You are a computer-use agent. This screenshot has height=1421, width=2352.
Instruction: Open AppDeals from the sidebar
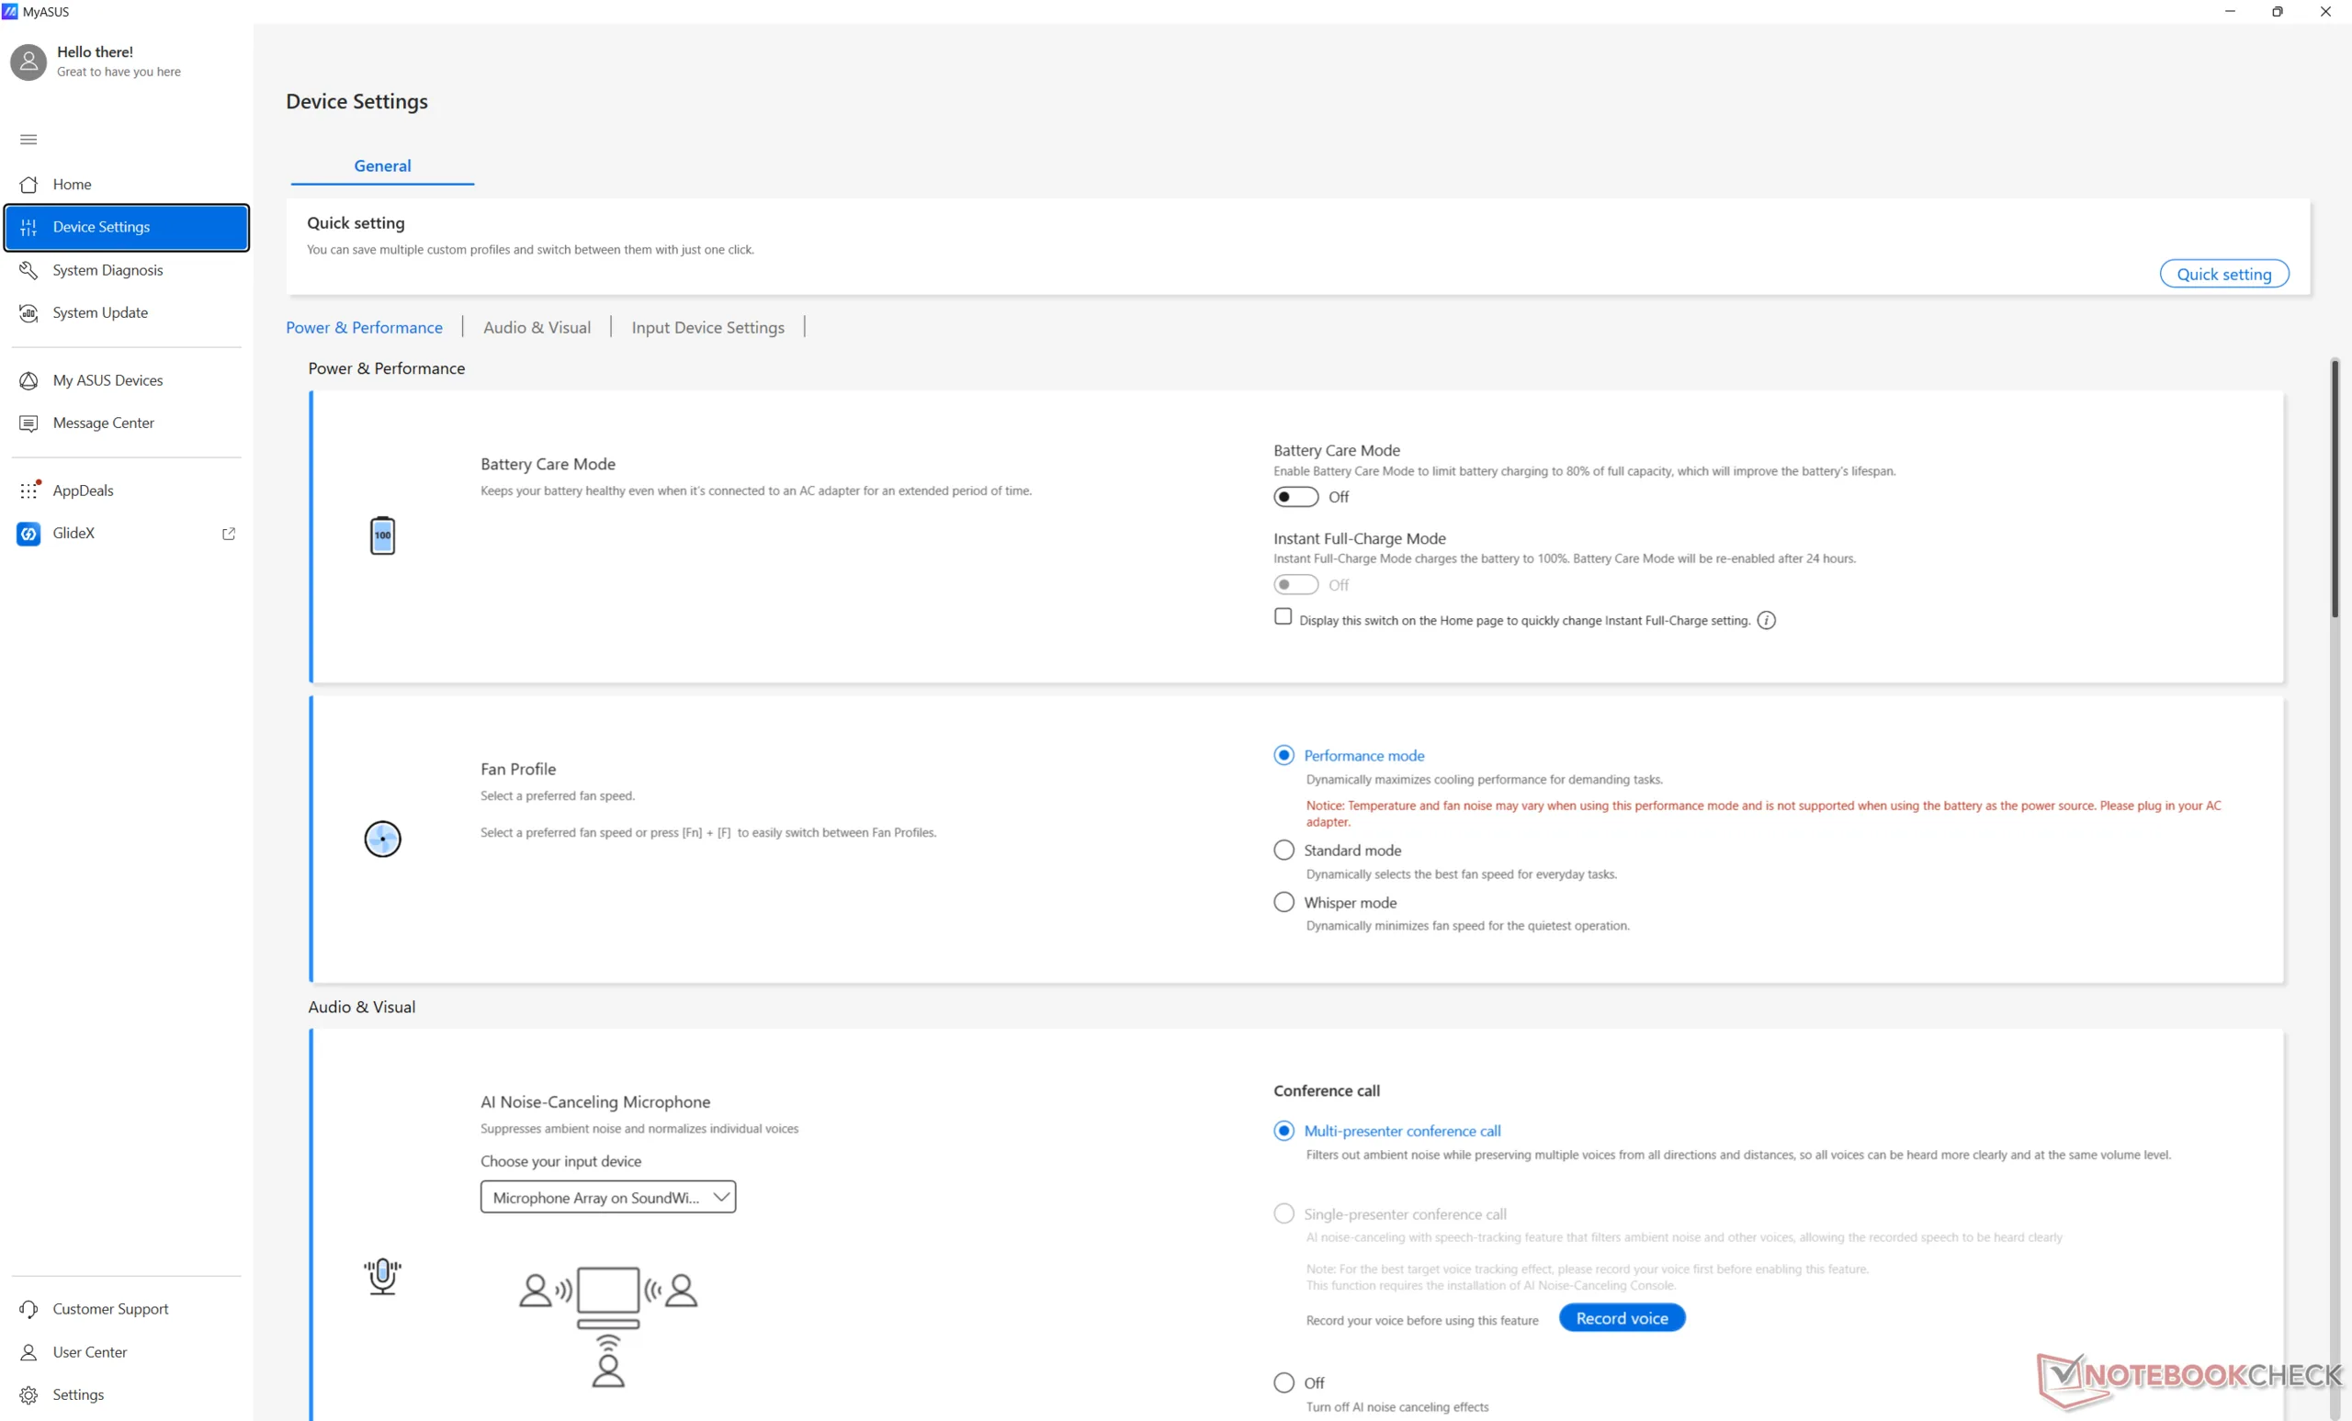[83, 491]
